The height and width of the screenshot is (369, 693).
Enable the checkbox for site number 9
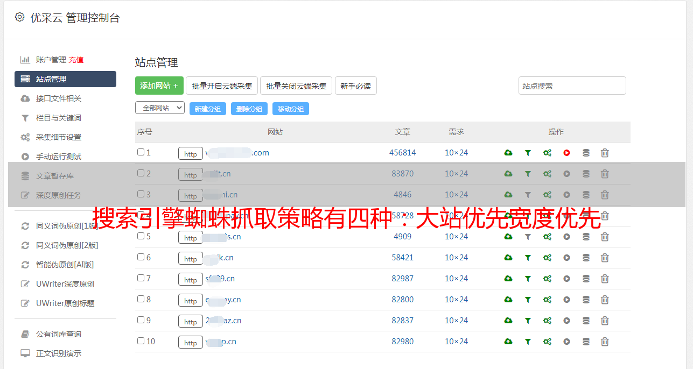[141, 320]
